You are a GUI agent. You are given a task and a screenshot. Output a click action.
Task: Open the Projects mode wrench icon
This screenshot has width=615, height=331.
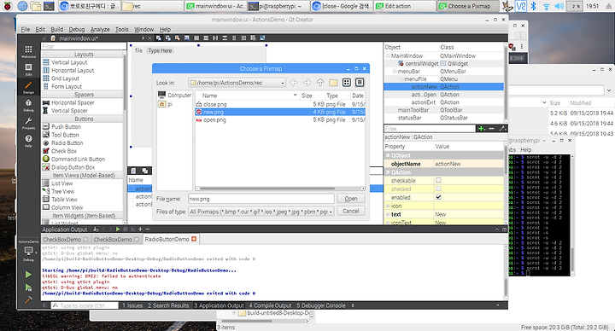(x=28, y=123)
